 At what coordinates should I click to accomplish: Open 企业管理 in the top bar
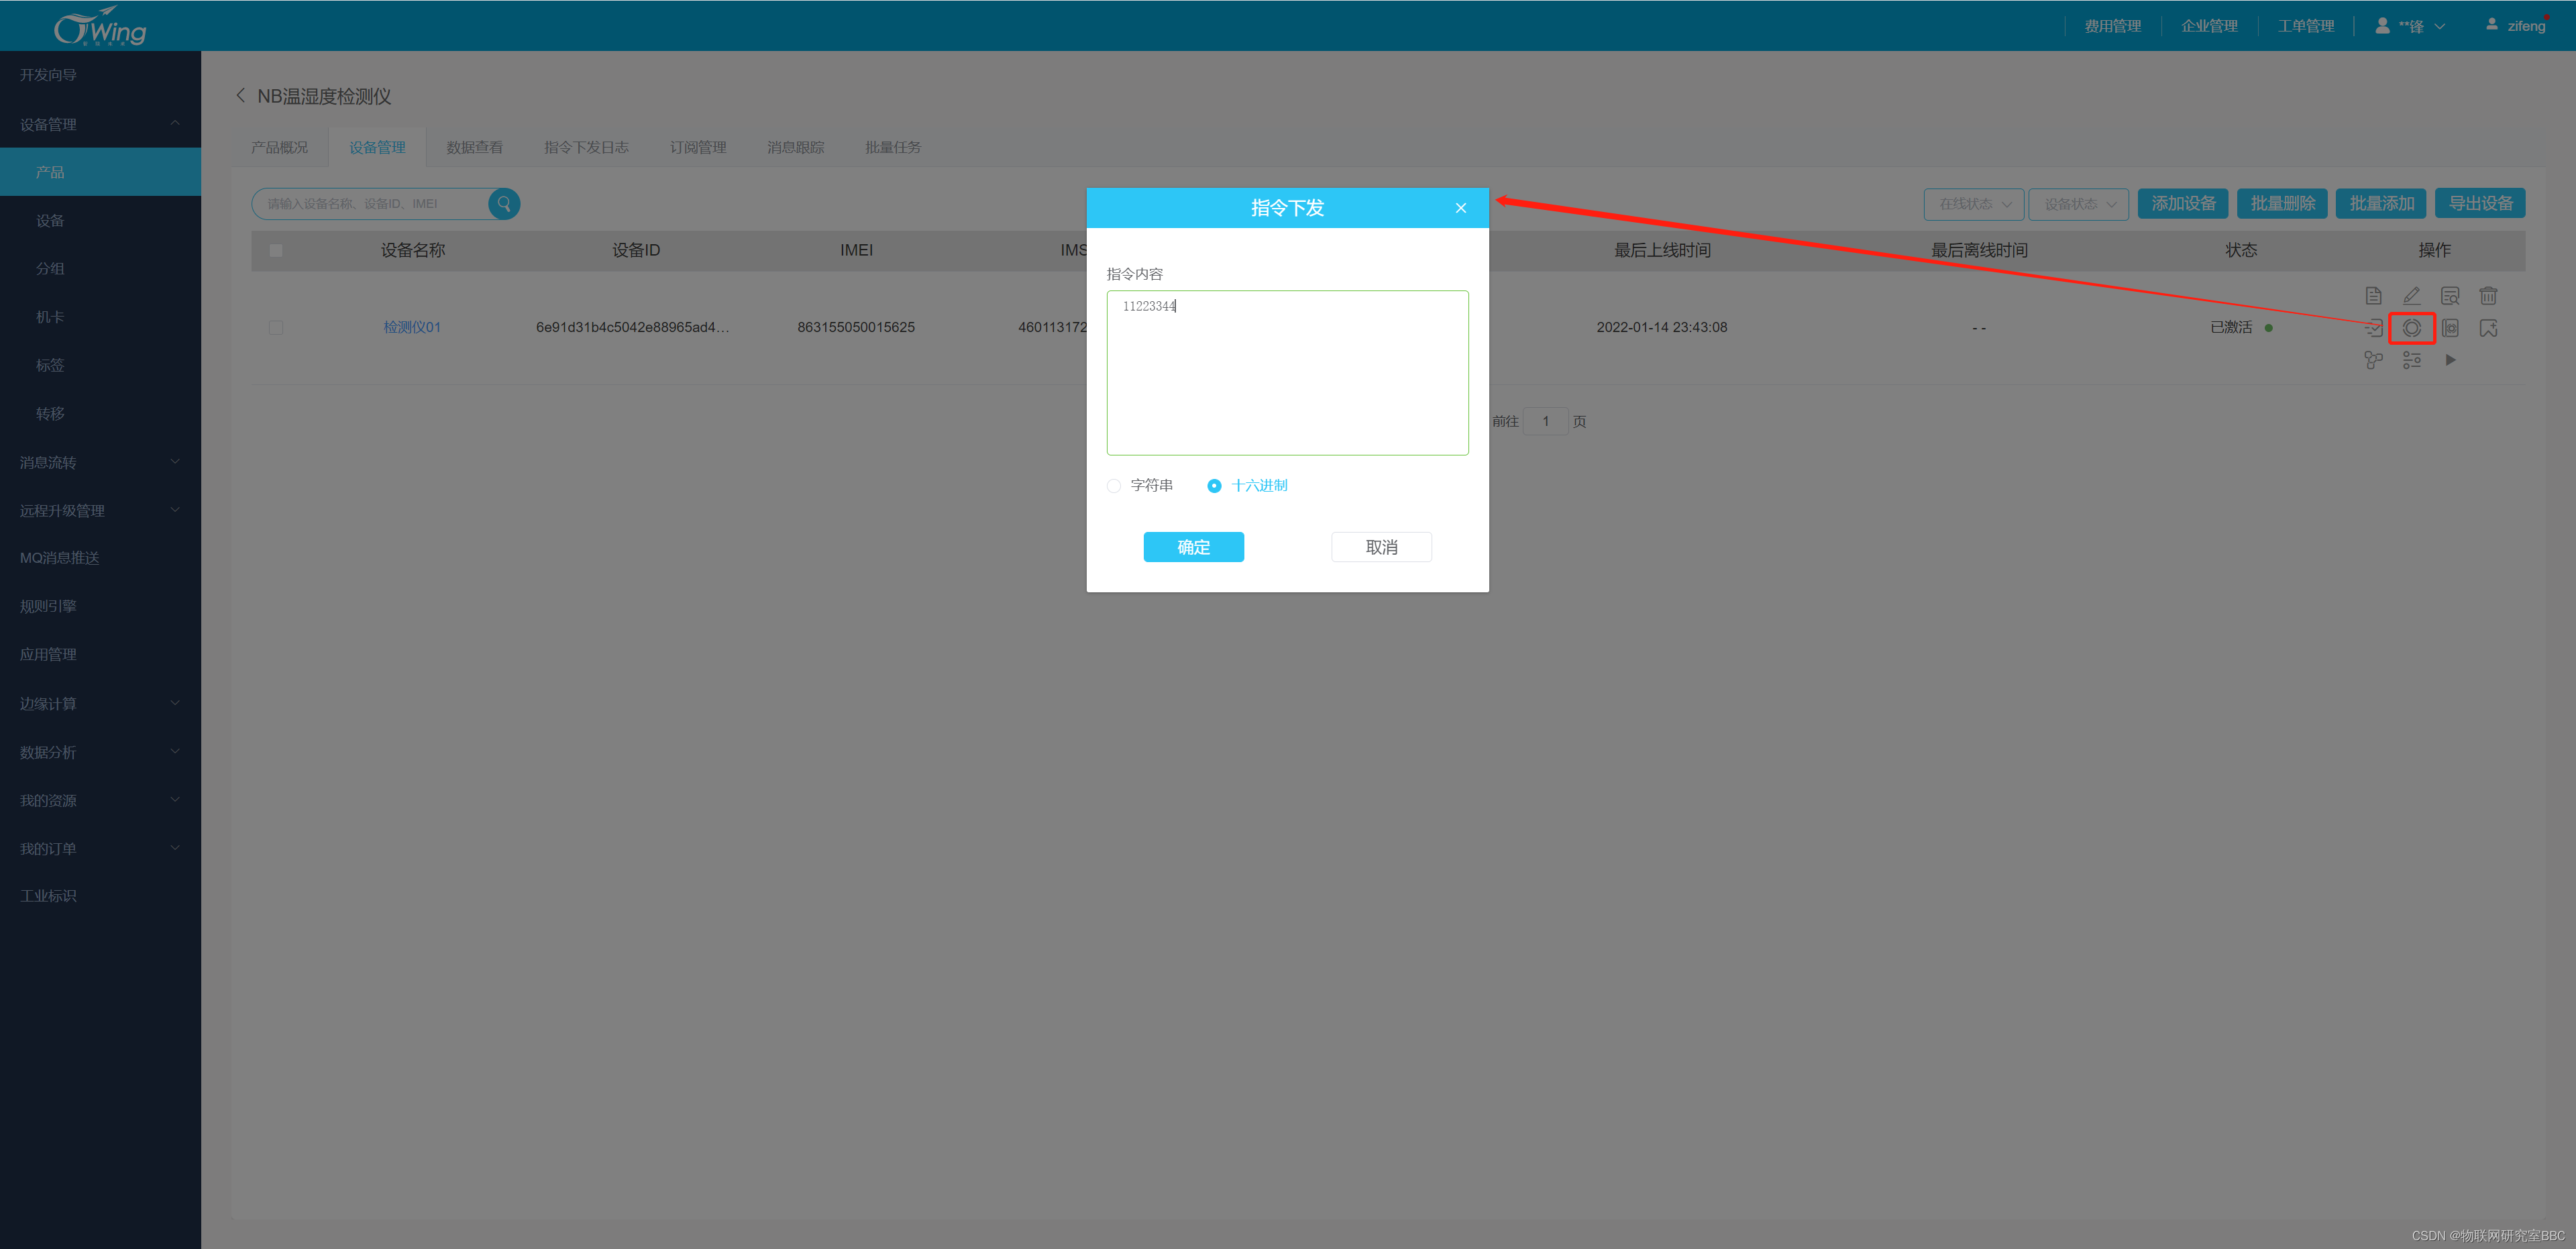(2209, 26)
